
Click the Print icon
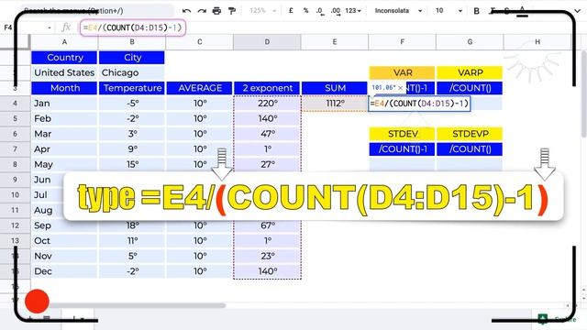[216, 11]
